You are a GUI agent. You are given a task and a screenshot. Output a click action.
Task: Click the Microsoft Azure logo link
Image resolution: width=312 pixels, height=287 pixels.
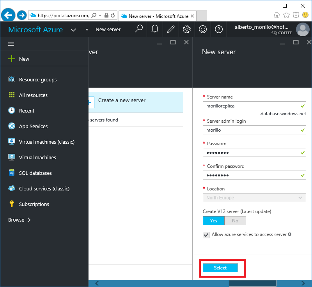(x=35, y=30)
